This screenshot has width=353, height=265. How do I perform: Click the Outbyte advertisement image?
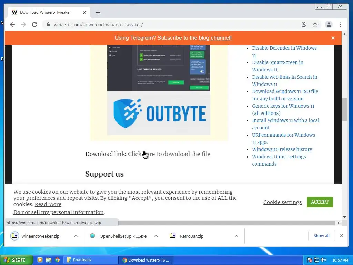159,90
